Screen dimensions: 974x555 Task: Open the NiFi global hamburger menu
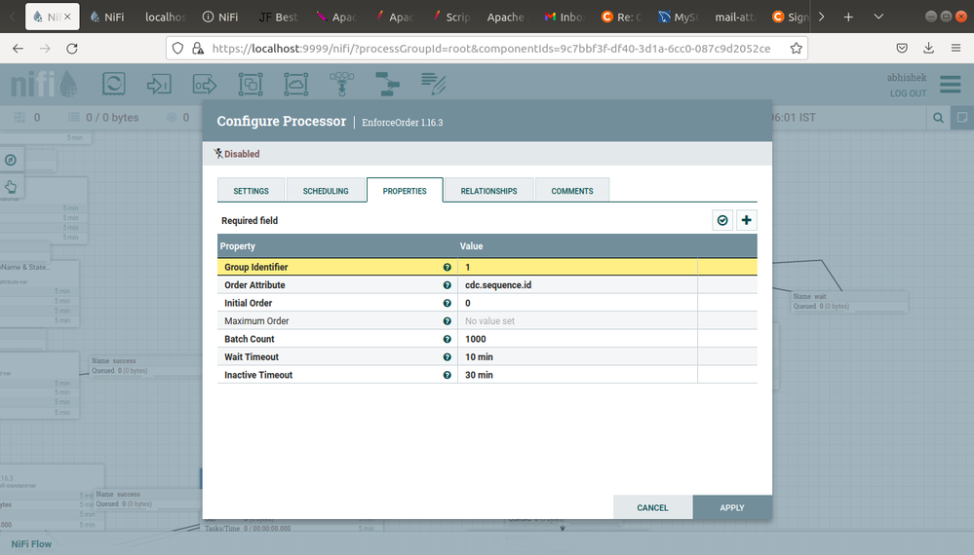click(x=950, y=85)
